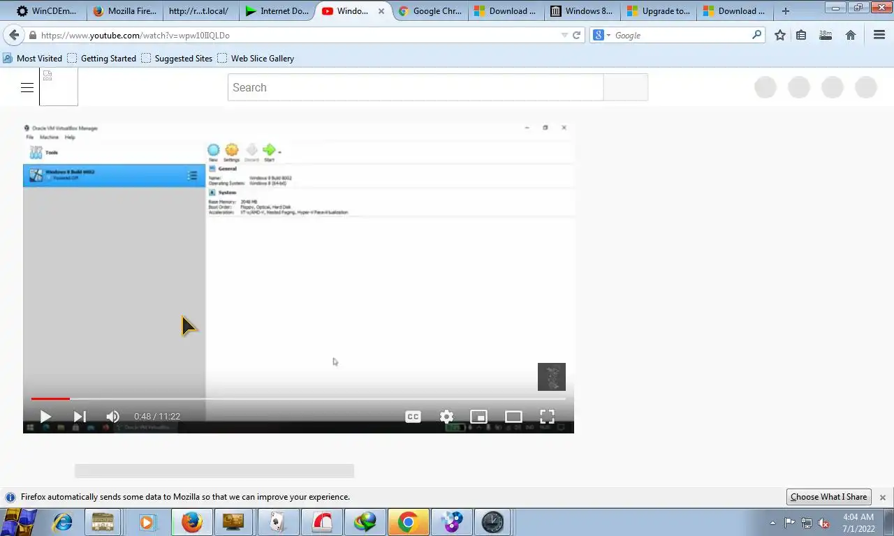Open the YouTube hamburger guide menu

[27, 87]
